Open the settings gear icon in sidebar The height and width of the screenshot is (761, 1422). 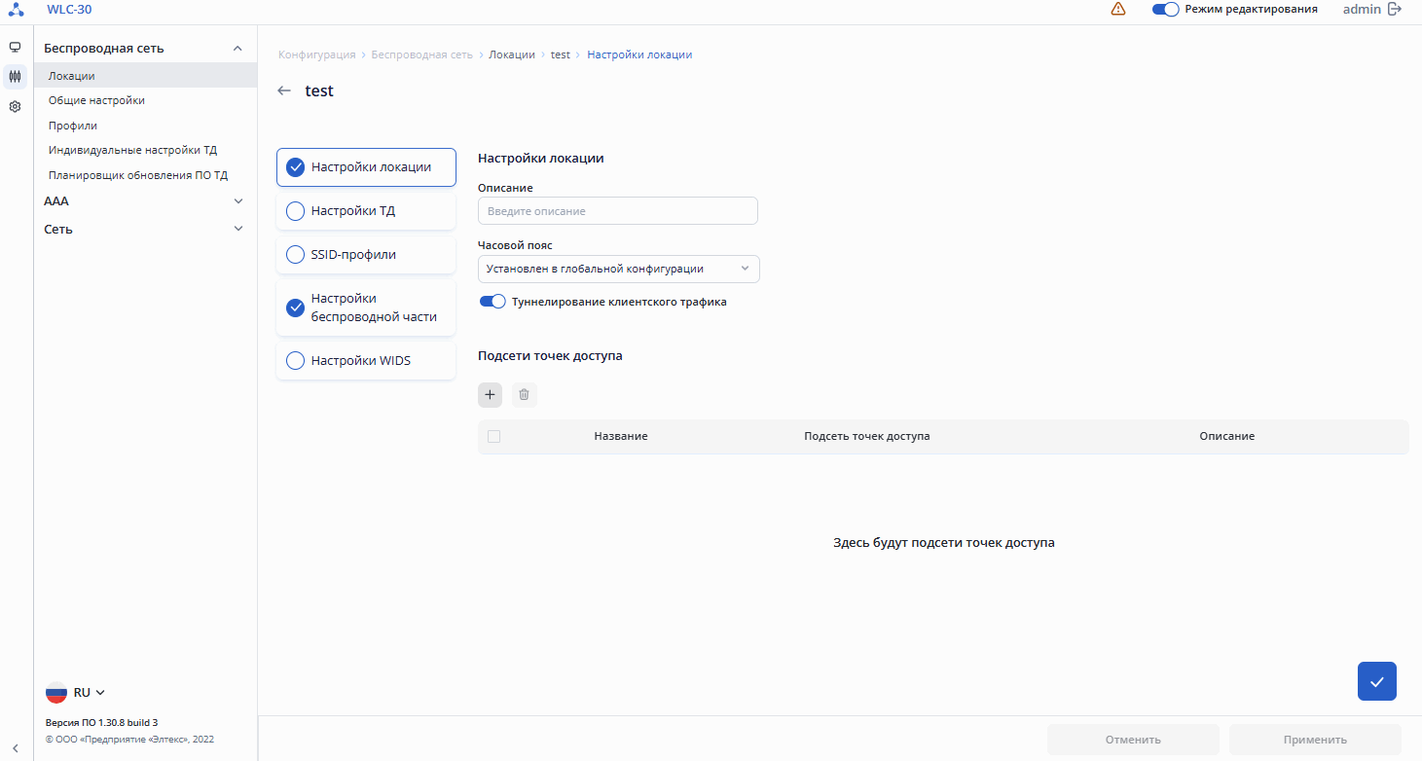click(15, 107)
